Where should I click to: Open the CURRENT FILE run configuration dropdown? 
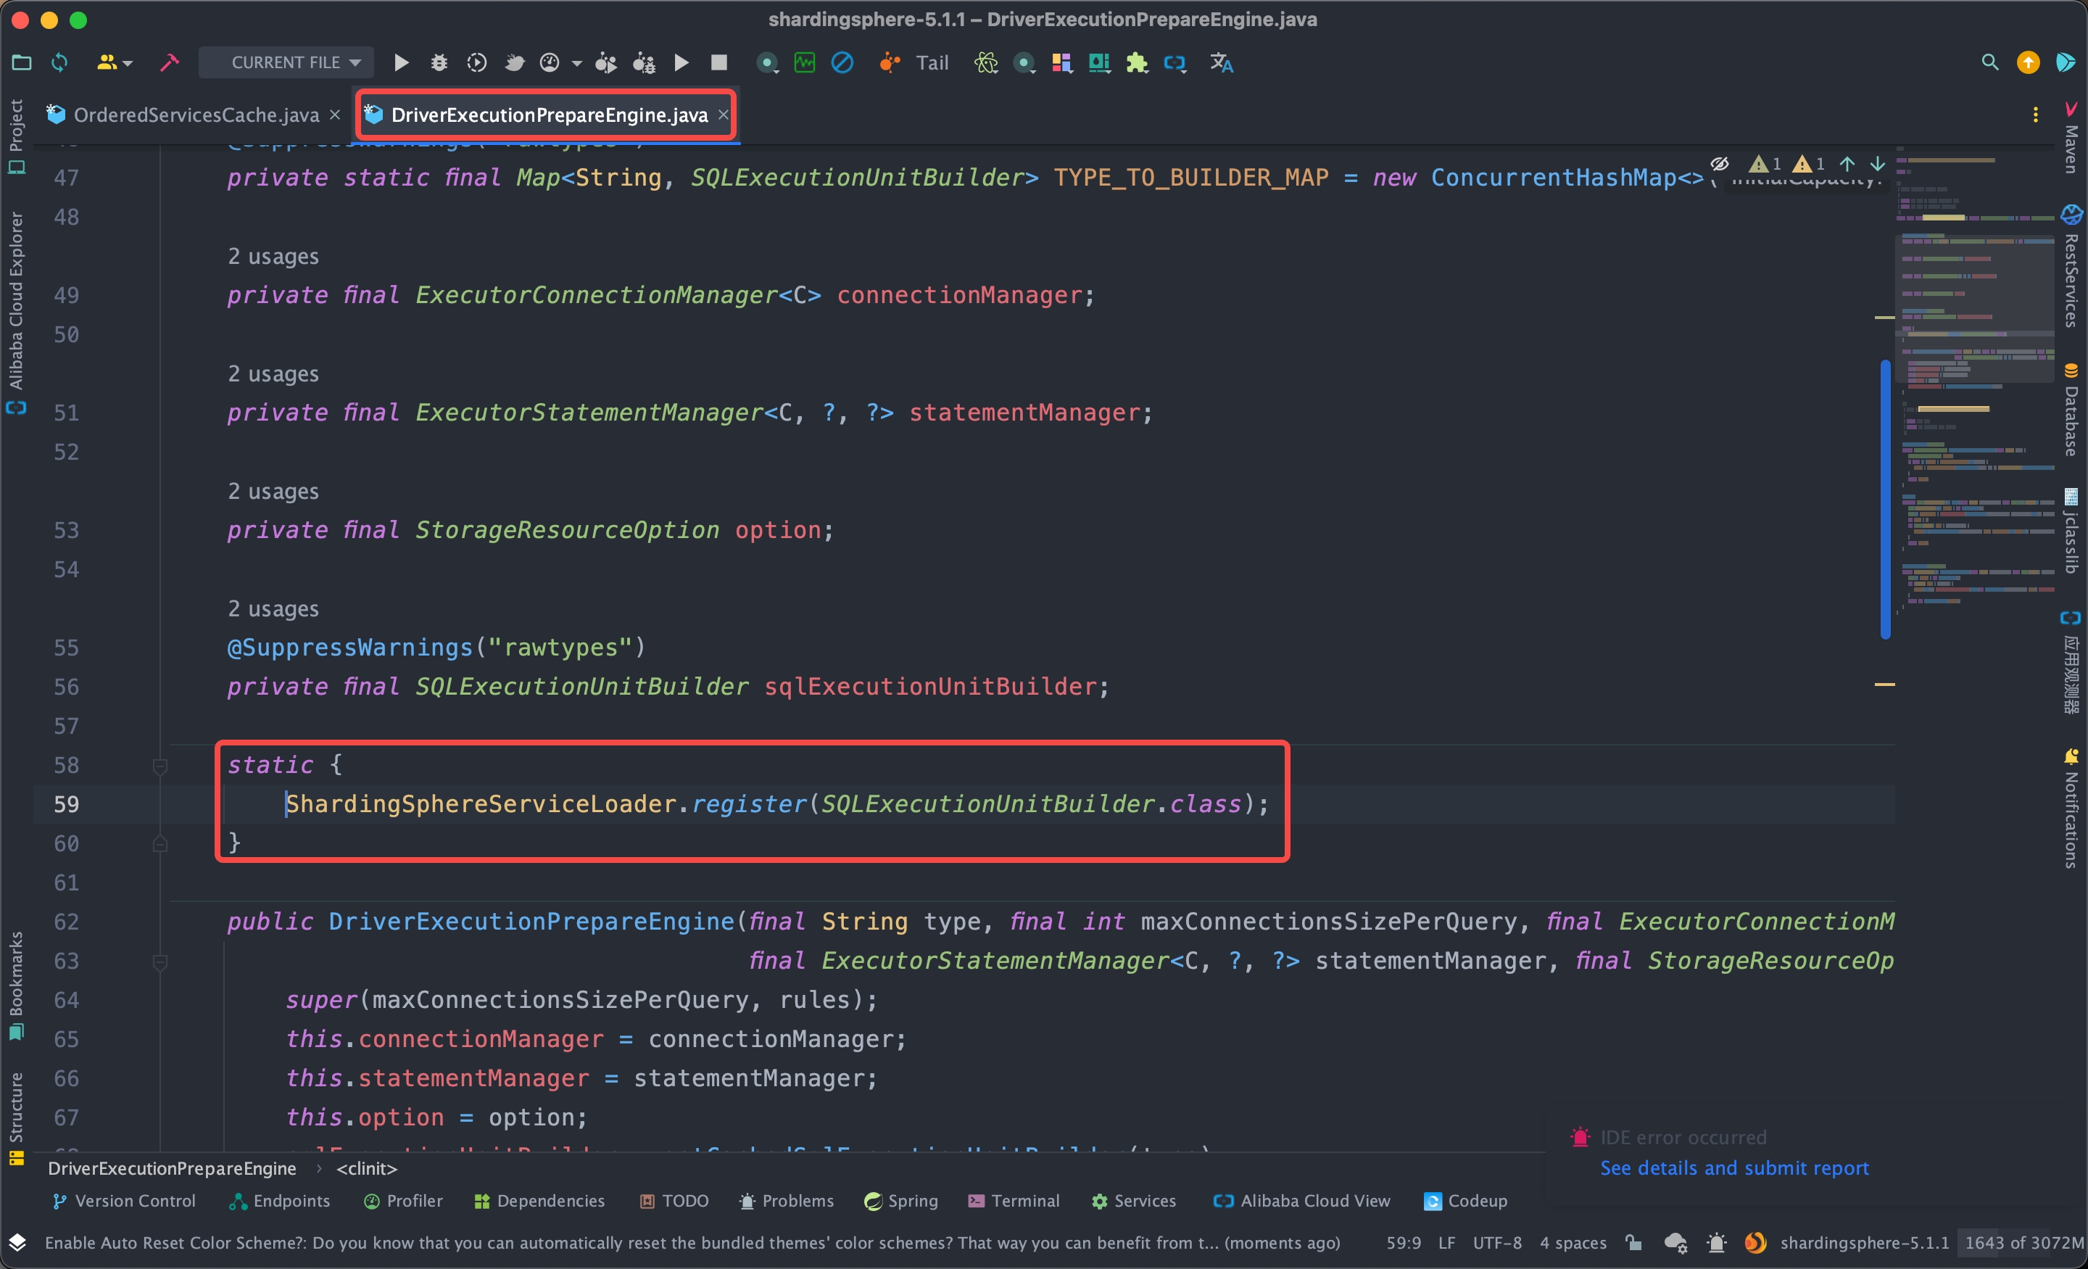coord(286,62)
